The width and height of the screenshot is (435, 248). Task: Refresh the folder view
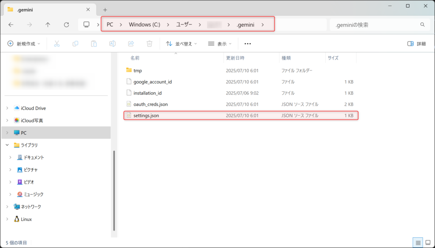click(66, 24)
